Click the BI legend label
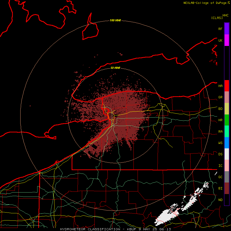231x231 pixels. pos(220,188)
